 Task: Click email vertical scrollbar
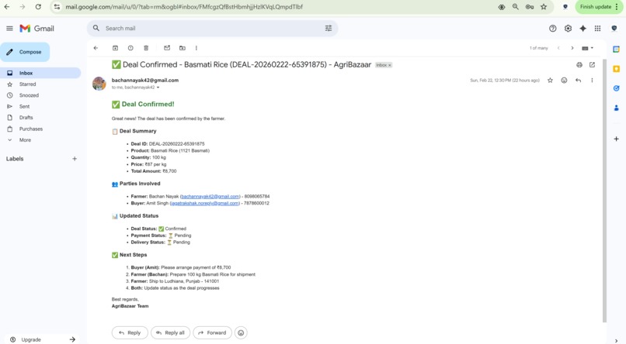604,191
